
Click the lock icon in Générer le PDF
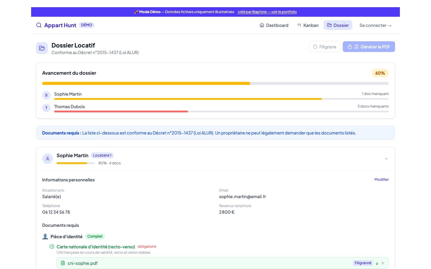point(350,47)
